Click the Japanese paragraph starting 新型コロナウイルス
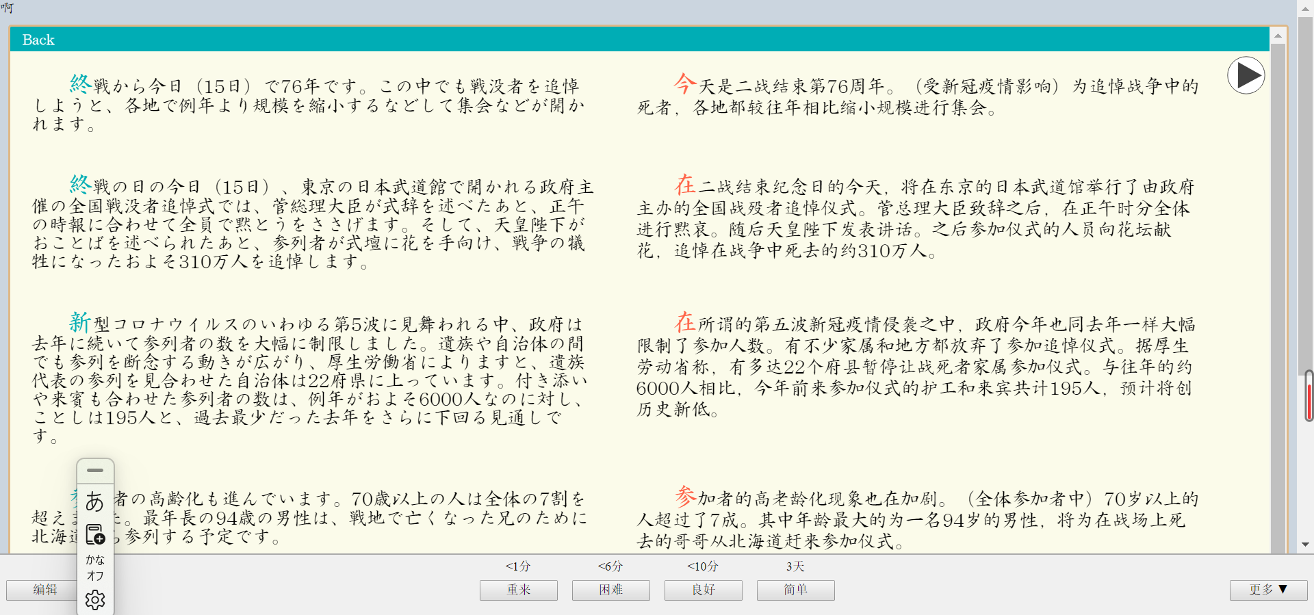 tap(308, 379)
